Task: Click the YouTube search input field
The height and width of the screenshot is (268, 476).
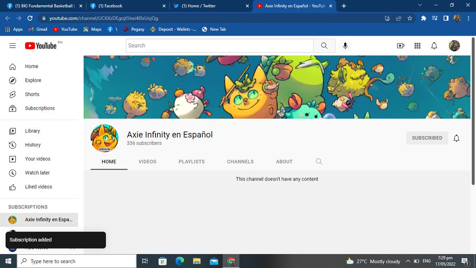Action: (x=220, y=46)
